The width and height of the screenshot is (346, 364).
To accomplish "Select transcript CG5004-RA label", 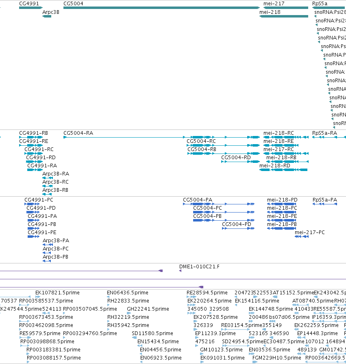I will point(78,133).
